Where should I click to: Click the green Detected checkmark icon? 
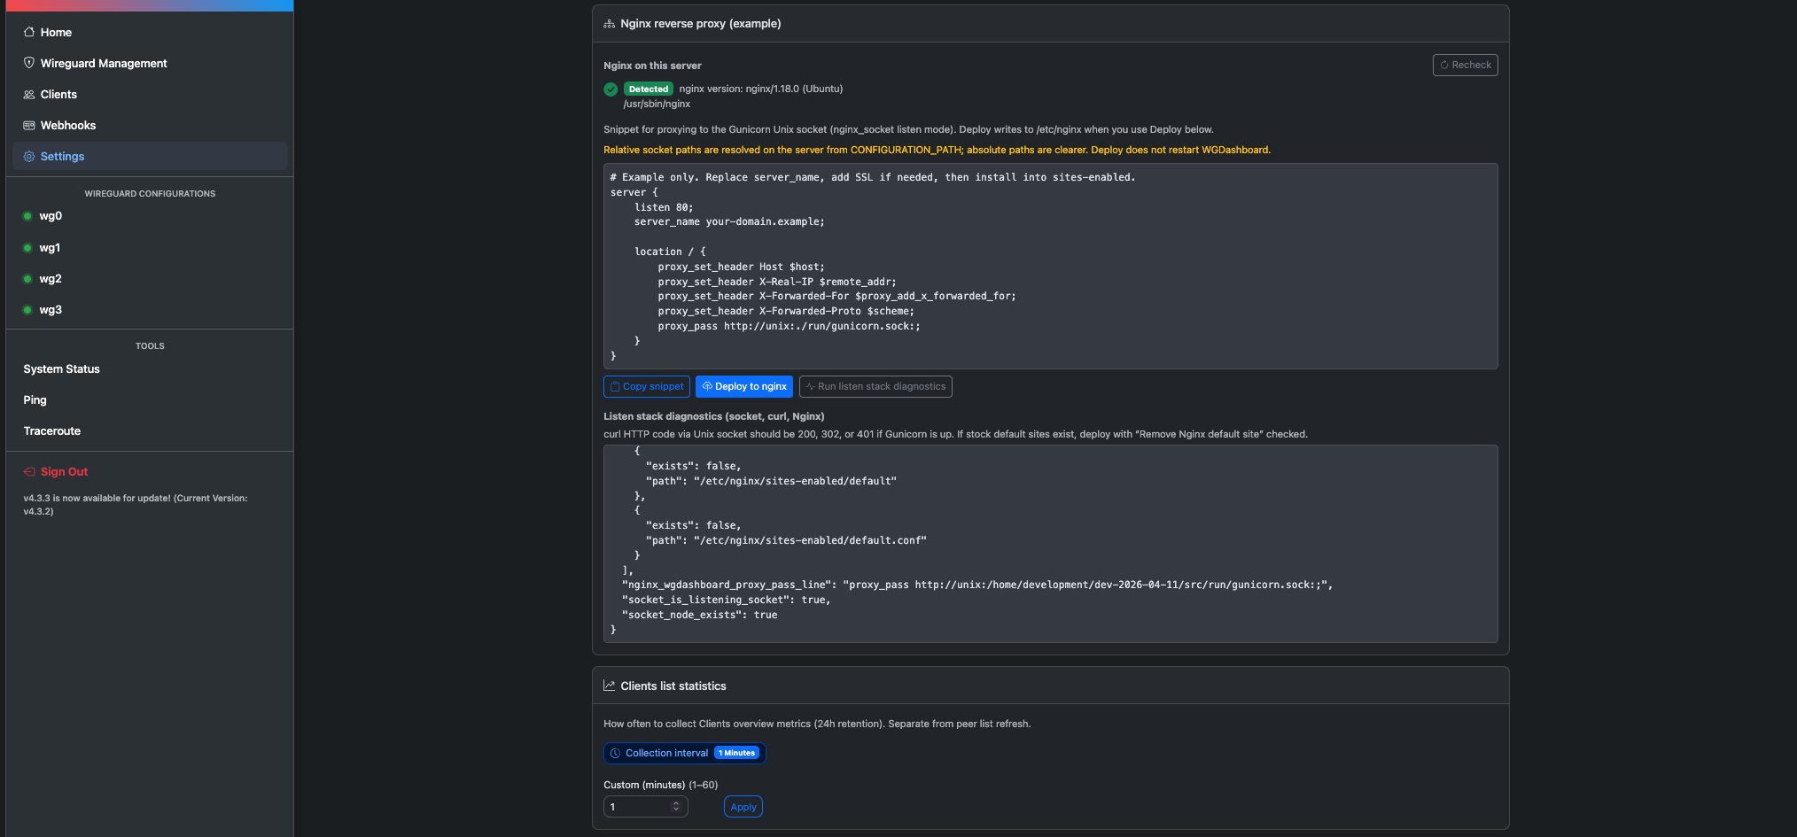[x=611, y=89]
